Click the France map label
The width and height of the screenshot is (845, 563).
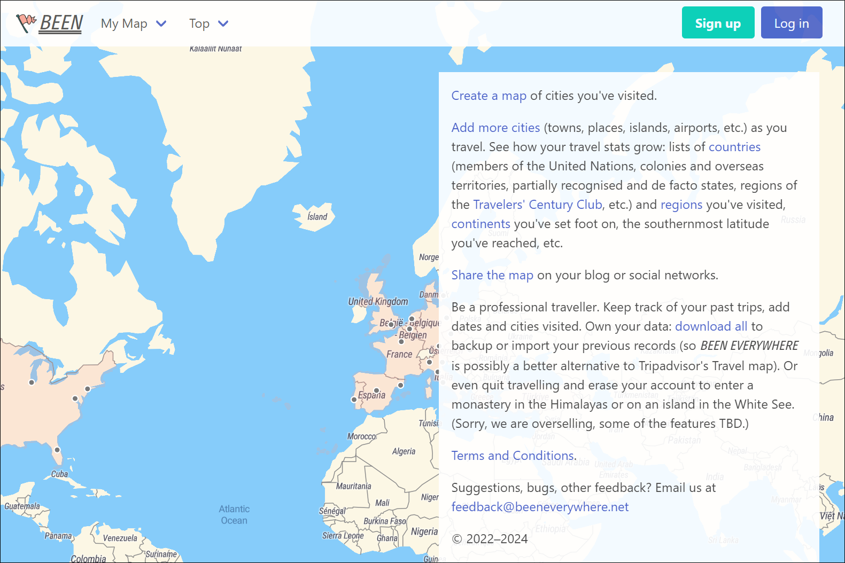[x=399, y=354]
